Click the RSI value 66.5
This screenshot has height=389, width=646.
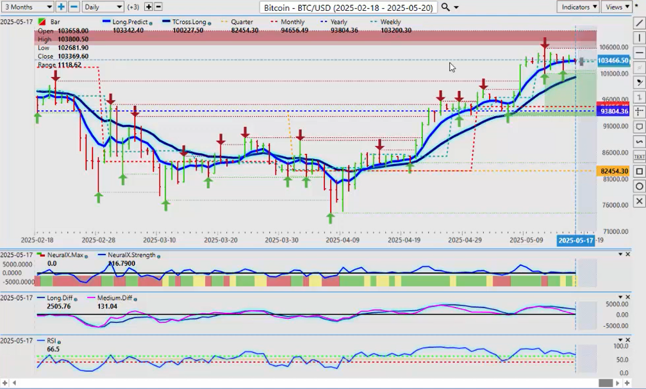[53, 349]
